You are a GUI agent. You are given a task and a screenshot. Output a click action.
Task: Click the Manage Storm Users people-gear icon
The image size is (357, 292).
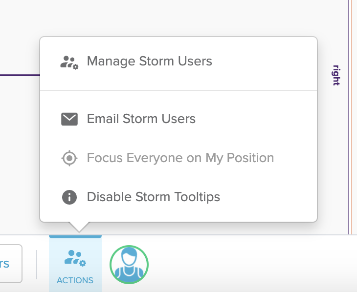(x=69, y=63)
